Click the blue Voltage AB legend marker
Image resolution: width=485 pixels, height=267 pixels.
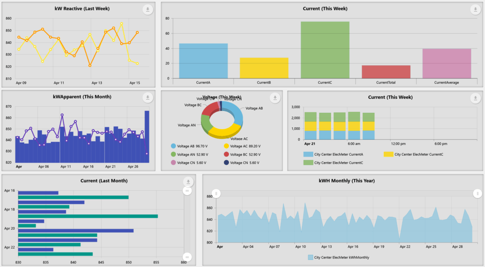(x=174, y=146)
